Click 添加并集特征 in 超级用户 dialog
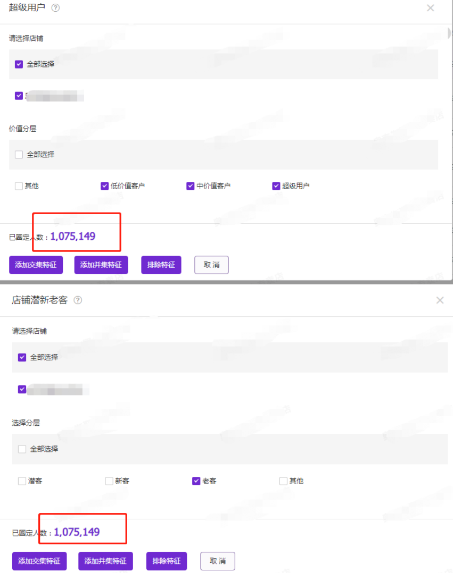Viewport: 453px width, 573px height. (101, 265)
